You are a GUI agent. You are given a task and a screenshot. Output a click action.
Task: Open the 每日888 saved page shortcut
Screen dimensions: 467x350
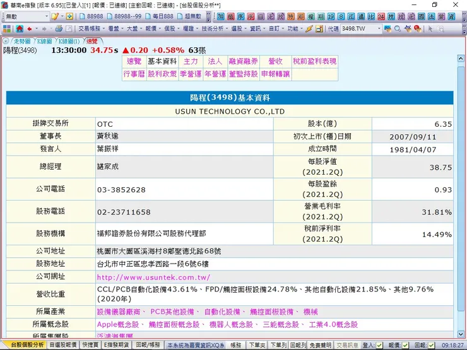click(x=160, y=16)
